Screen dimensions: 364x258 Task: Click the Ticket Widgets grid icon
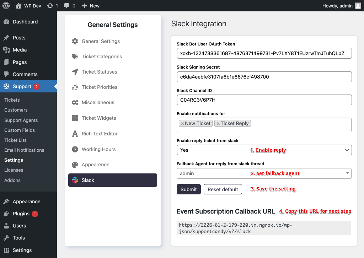tap(75, 118)
